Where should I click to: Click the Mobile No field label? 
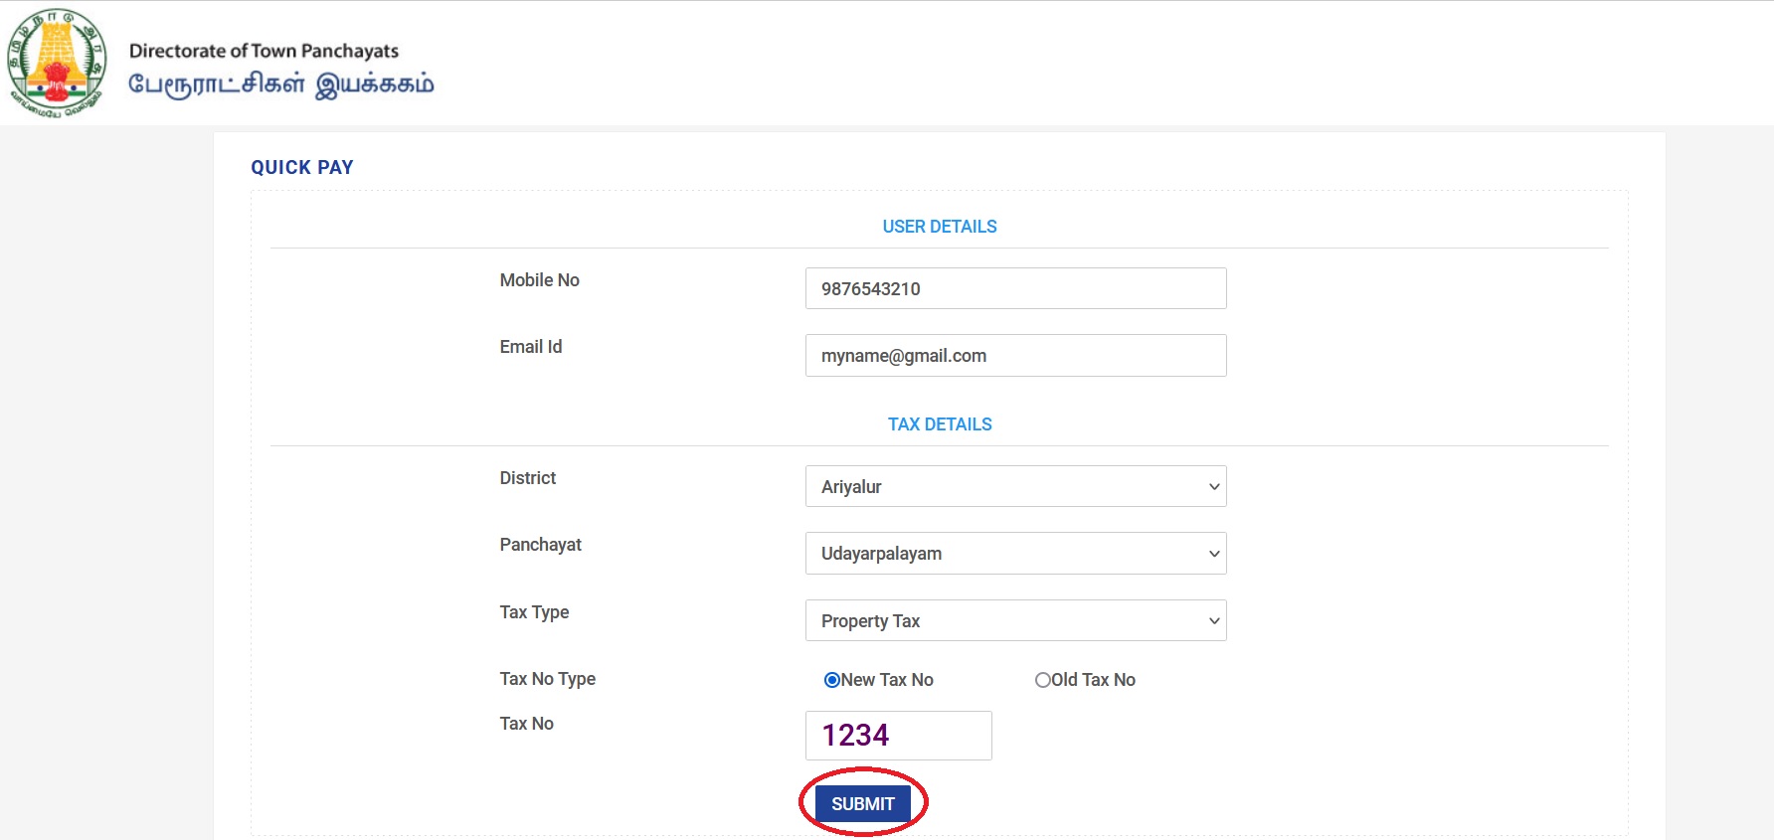[x=539, y=280]
